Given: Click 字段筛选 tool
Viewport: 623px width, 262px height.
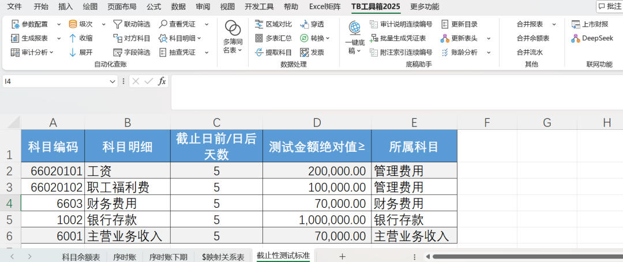Looking at the screenshot, I should point(132,52).
